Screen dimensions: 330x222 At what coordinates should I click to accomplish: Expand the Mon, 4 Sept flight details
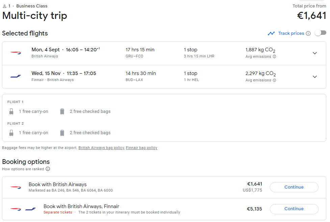(x=315, y=53)
